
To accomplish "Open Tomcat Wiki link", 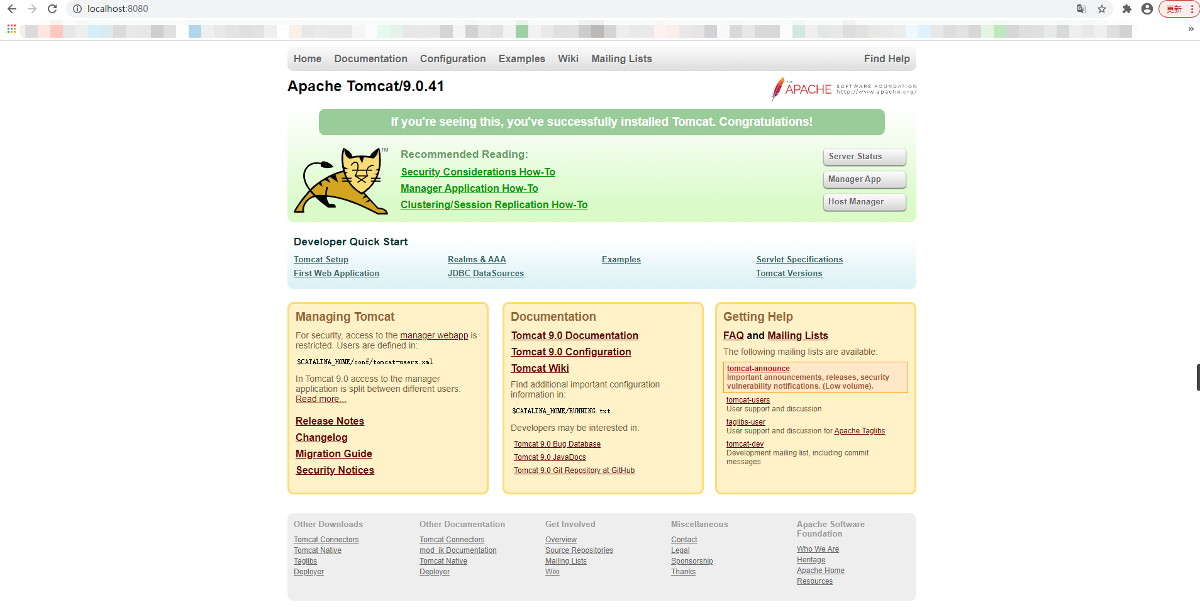I will coord(540,368).
